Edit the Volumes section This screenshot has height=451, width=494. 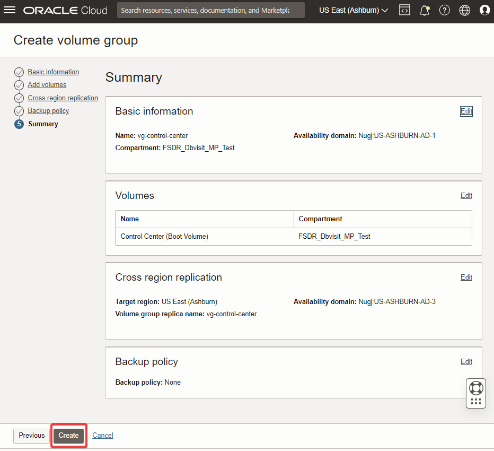[466, 196]
